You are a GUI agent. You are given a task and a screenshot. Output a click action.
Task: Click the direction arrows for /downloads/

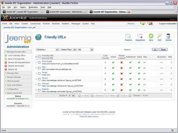[161, 62]
